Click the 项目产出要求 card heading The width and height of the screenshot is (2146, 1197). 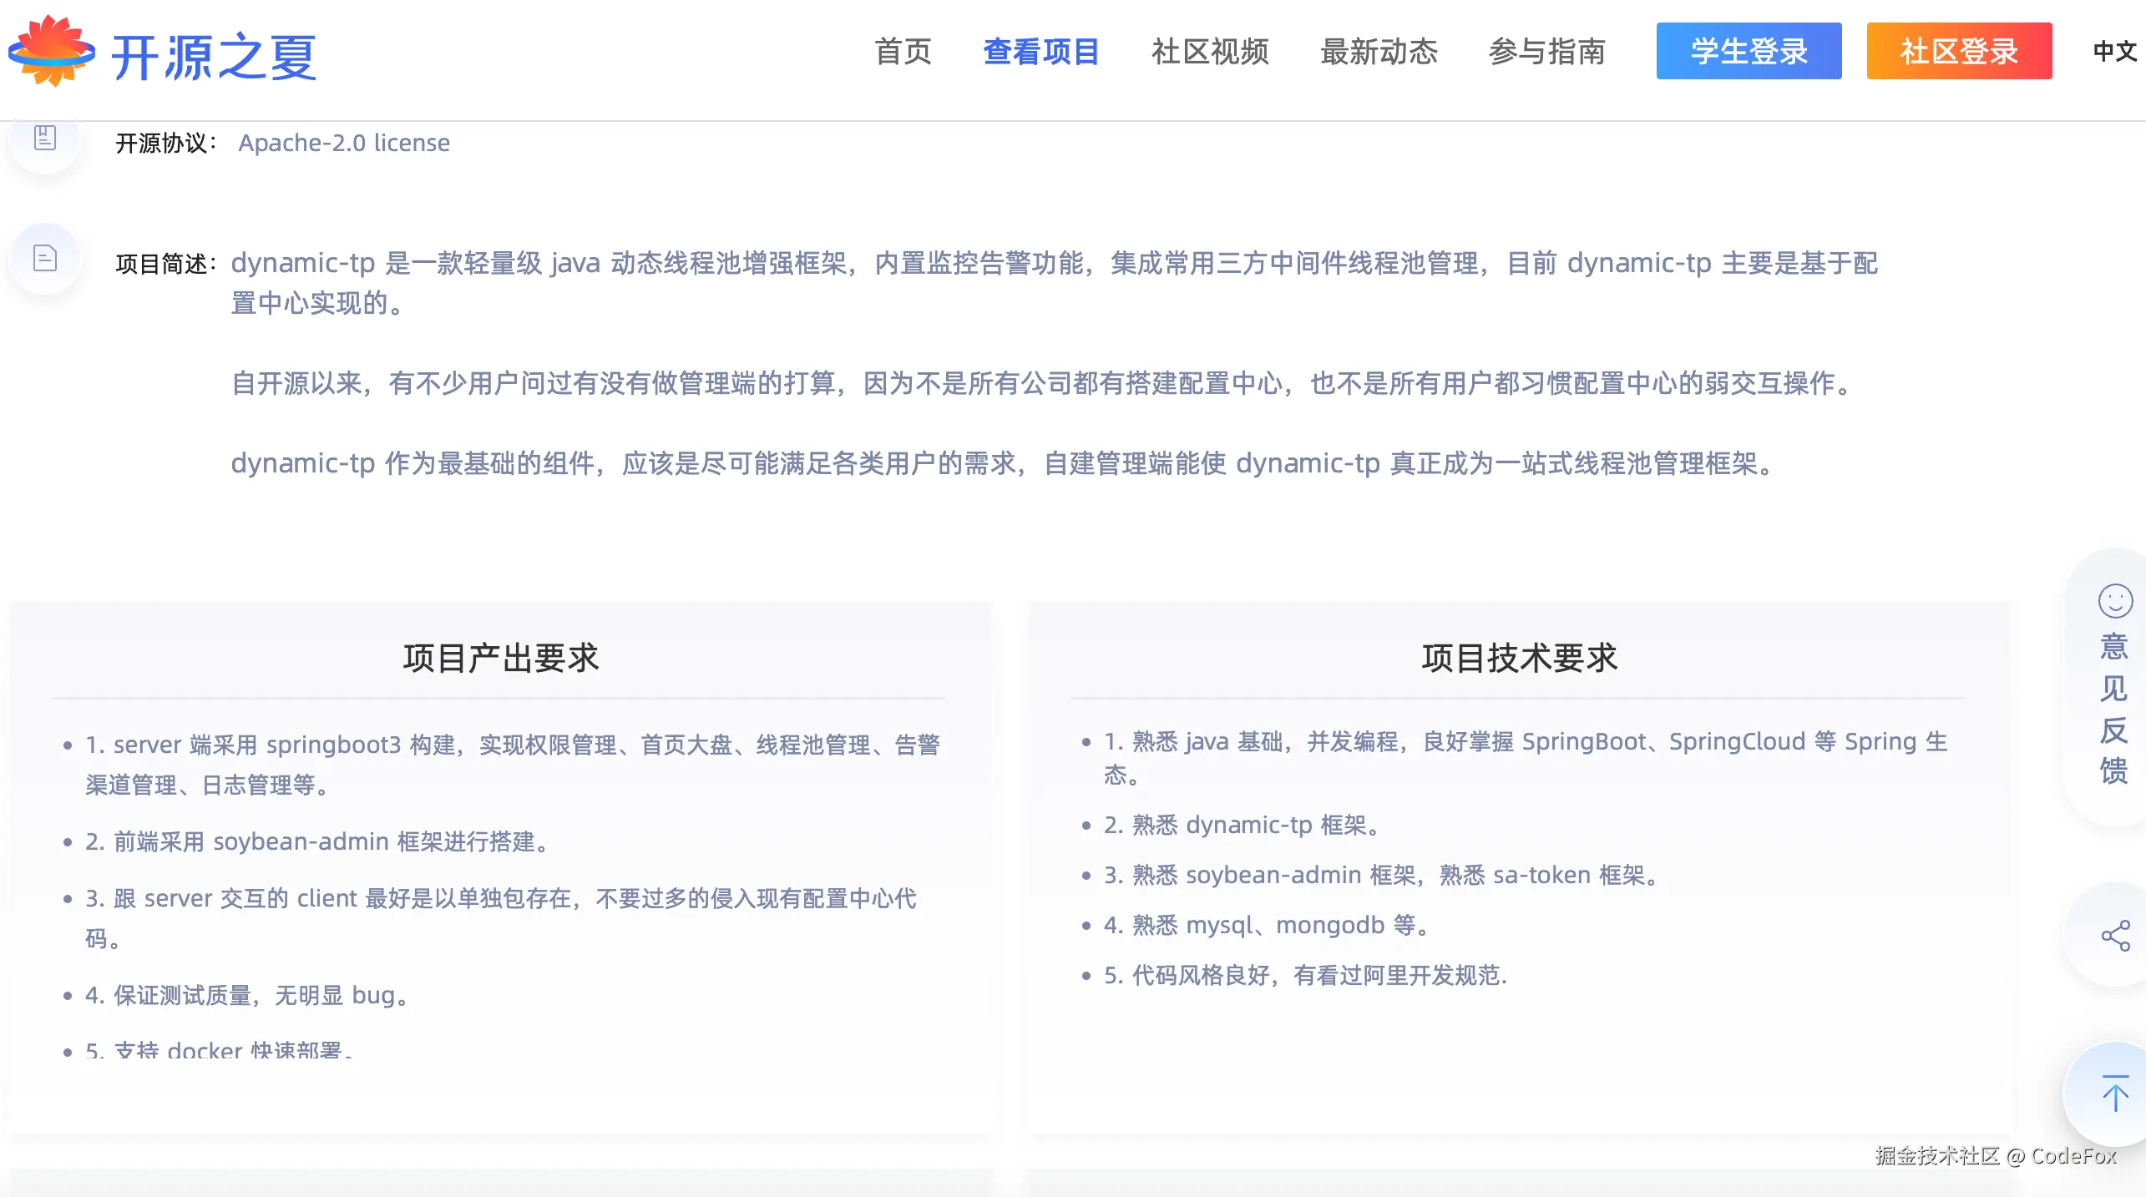(501, 658)
